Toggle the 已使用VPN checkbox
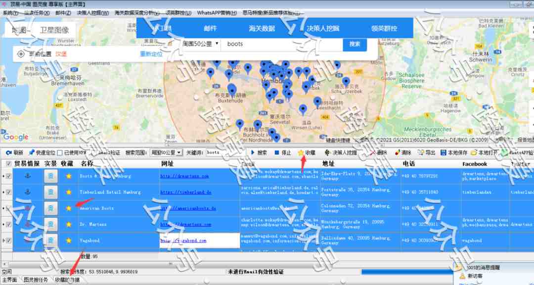The image size is (534, 285). 60,153
